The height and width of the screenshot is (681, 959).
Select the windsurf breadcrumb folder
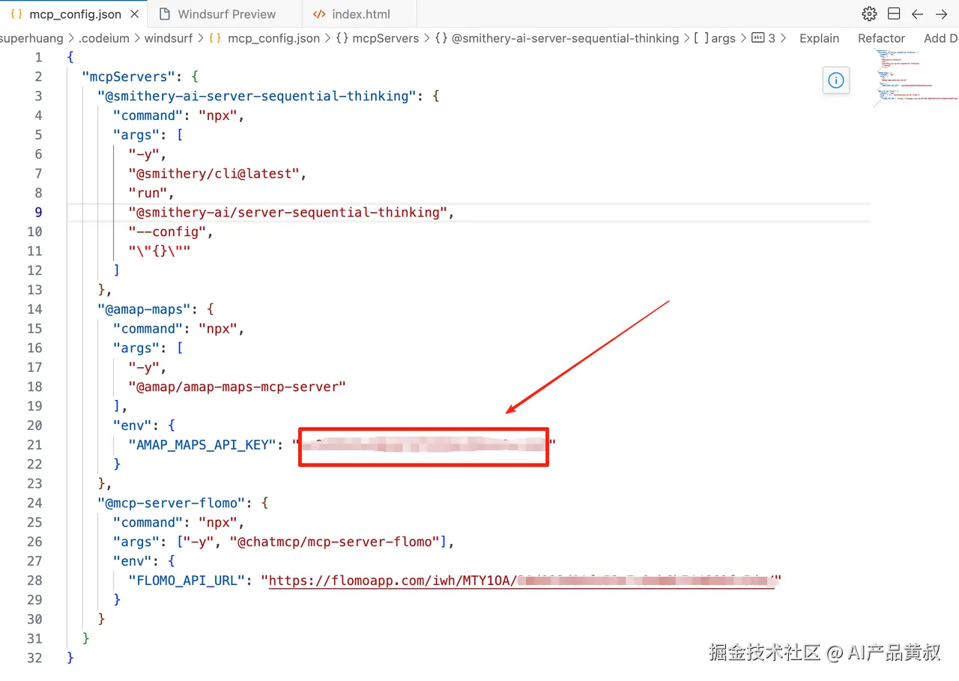point(169,38)
